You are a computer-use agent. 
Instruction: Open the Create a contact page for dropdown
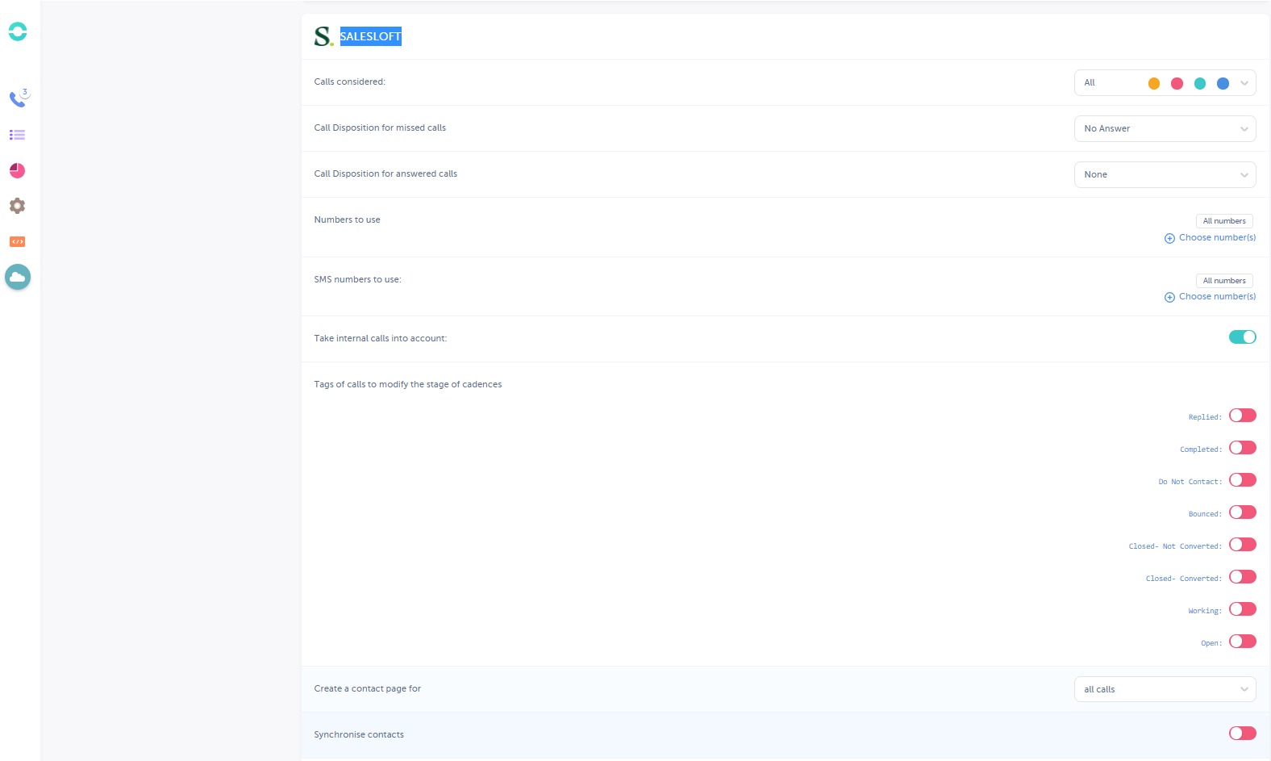coord(1164,689)
